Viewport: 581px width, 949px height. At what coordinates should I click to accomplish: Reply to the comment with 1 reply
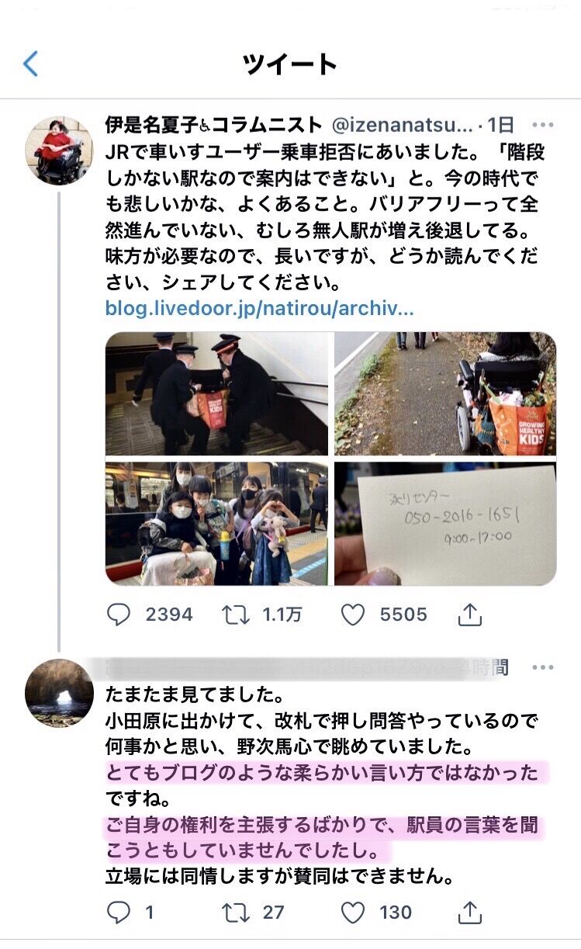tap(118, 912)
